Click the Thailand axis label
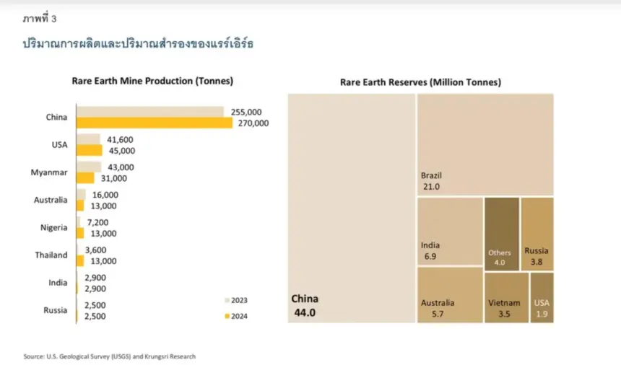The image size is (621, 365). pos(51,255)
